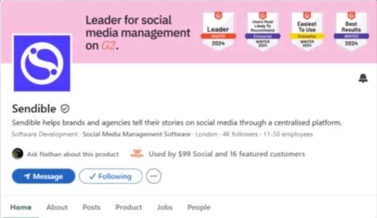The height and width of the screenshot is (218, 377).
Task: Switch to the People tab
Action: pyautogui.click(x=199, y=207)
